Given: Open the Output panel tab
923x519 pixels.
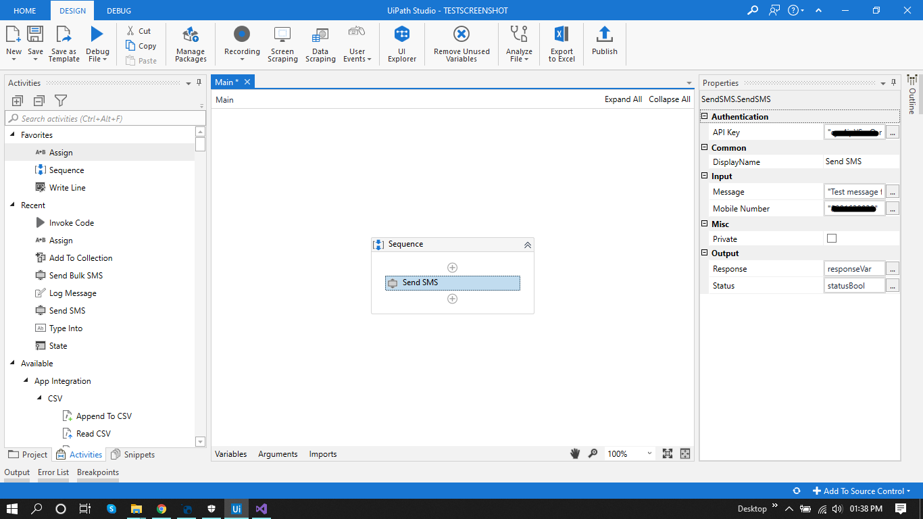Looking at the screenshot, I should pyautogui.click(x=17, y=472).
